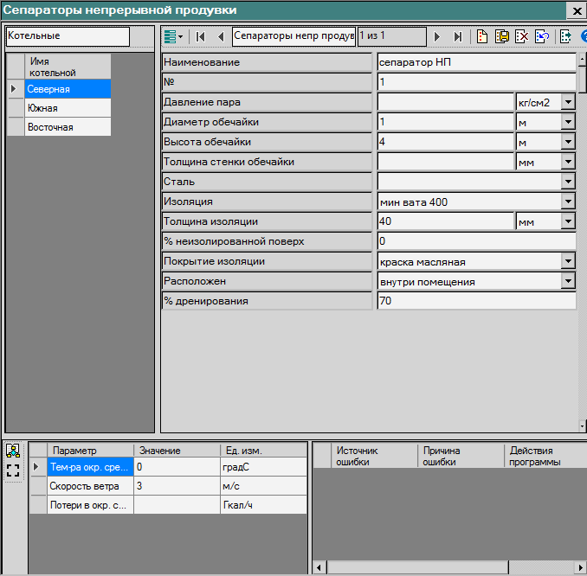The width and height of the screenshot is (587, 576).
Task: Click the % дренирования value field
Action: coord(476,301)
